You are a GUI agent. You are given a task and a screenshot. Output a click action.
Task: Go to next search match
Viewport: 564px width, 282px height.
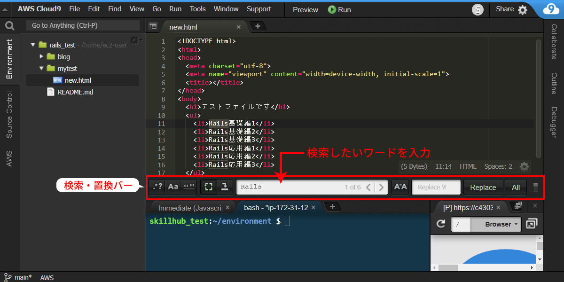(x=381, y=187)
